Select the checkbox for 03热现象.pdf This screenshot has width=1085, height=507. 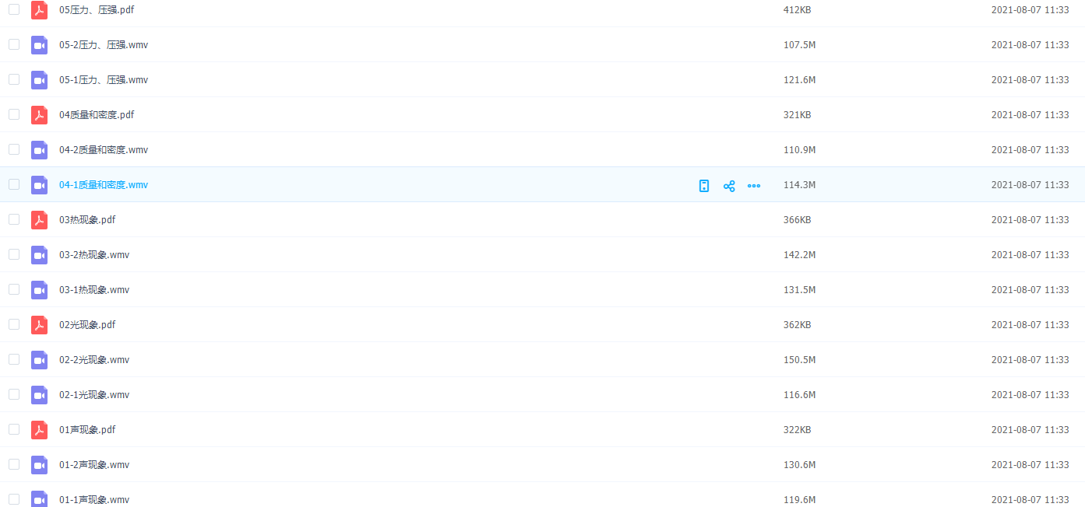coord(14,219)
